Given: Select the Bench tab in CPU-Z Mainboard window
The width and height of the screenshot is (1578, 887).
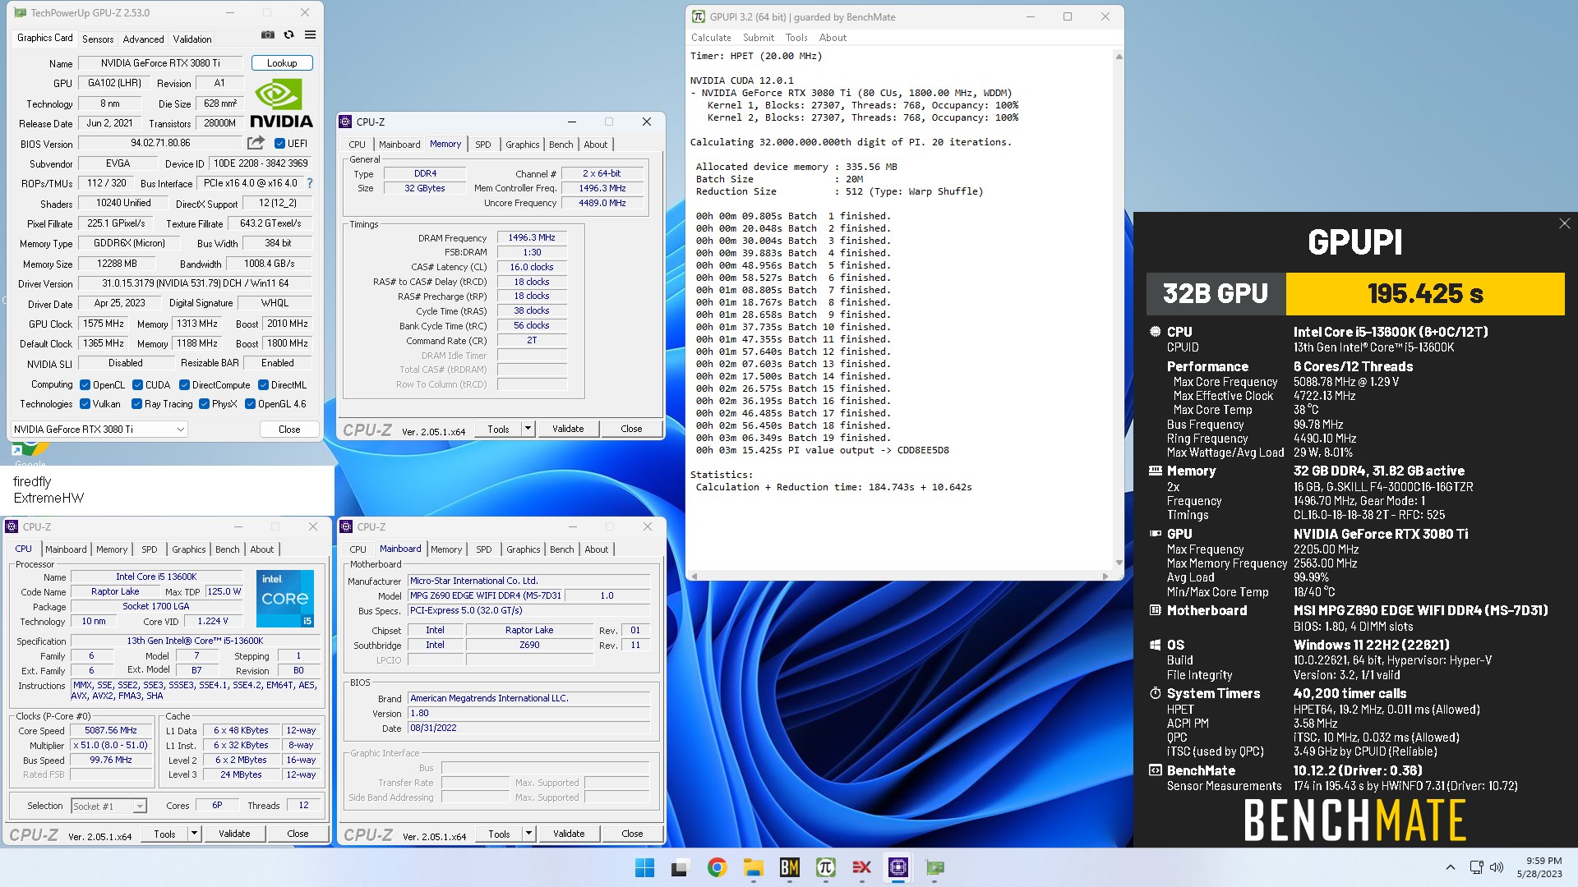Looking at the screenshot, I should pos(562,549).
